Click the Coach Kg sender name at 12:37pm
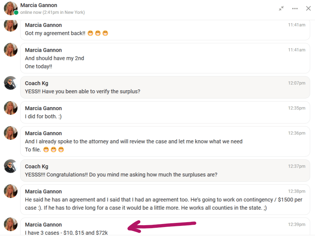Image resolution: width=315 pixels, height=242 pixels. coord(37,166)
